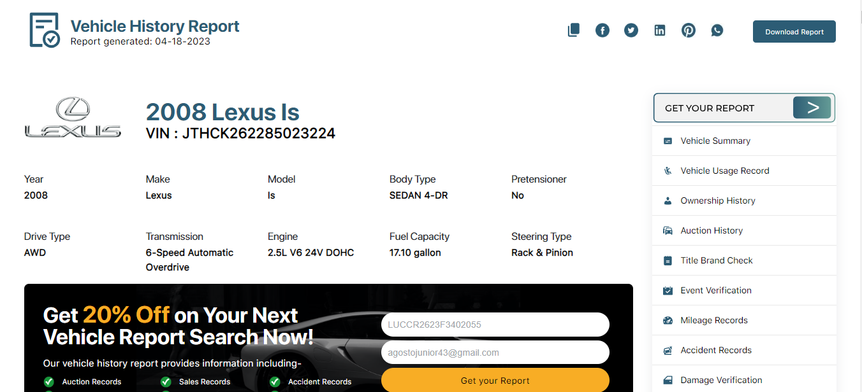The height and width of the screenshot is (392, 862).
Task: Select the 2.5L V6 24V DOHC engine value
Action: click(310, 253)
